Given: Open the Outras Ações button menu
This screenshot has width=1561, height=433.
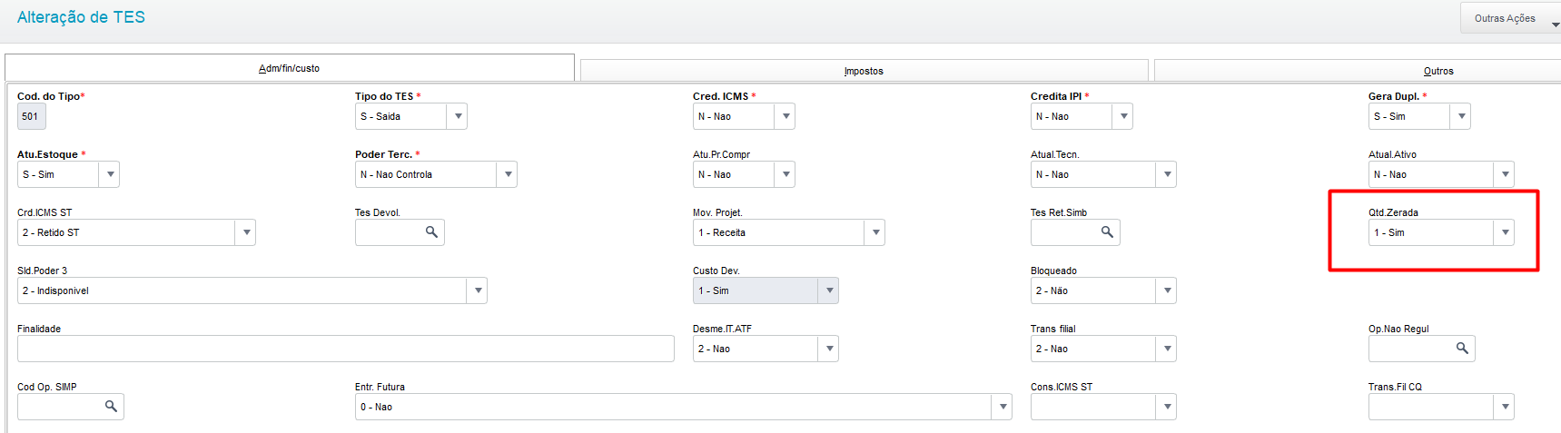Looking at the screenshot, I should [x=1509, y=18].
